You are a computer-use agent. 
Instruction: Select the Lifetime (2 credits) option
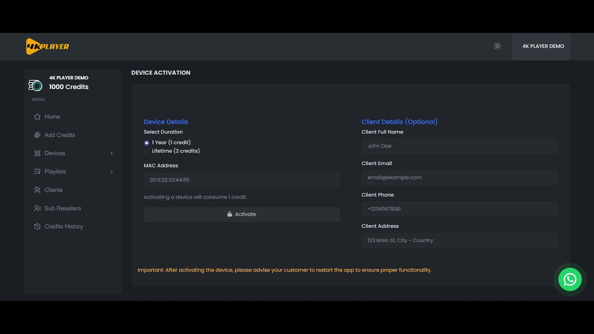pos(147,151)
